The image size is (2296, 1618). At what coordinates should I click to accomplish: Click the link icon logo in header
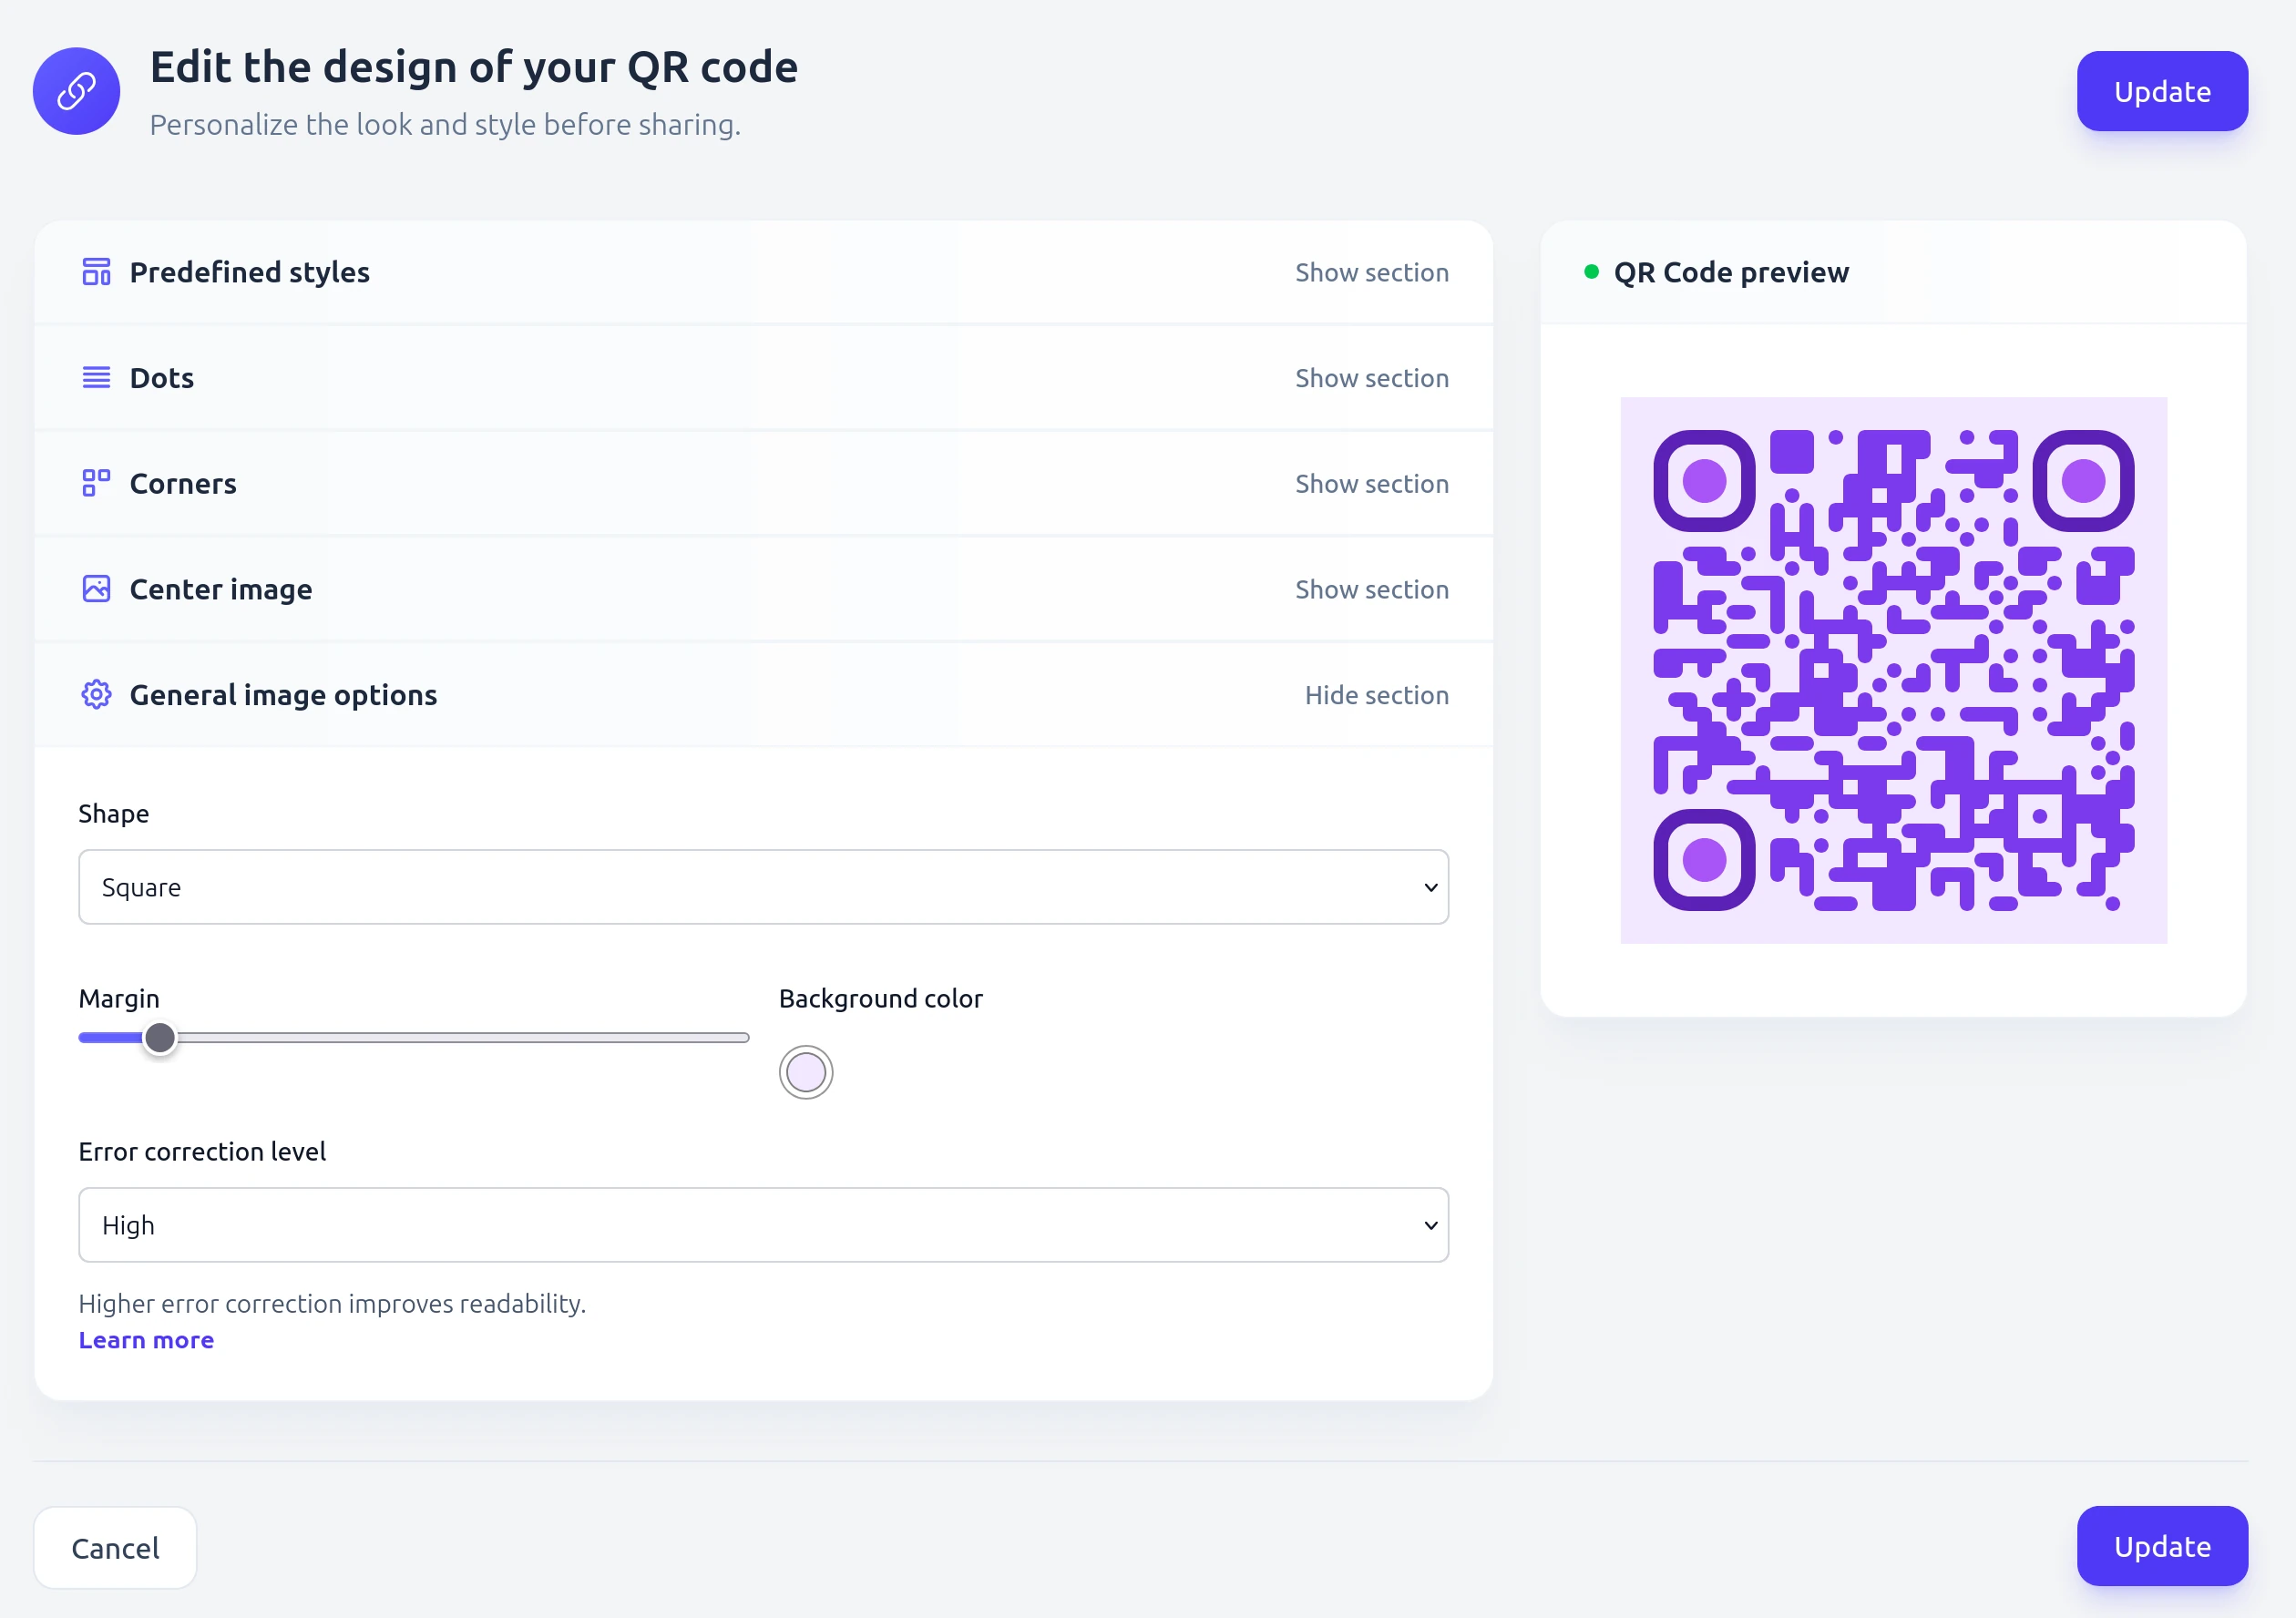[76, 91]
